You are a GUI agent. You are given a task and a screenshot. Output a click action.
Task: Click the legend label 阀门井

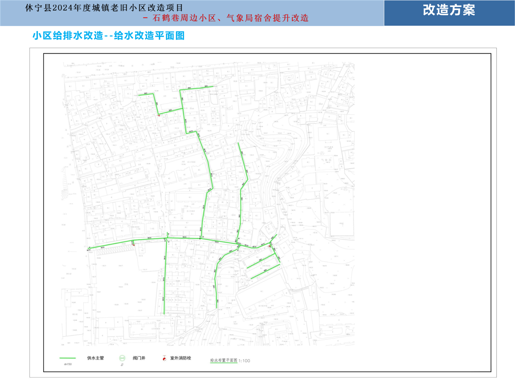139,358
